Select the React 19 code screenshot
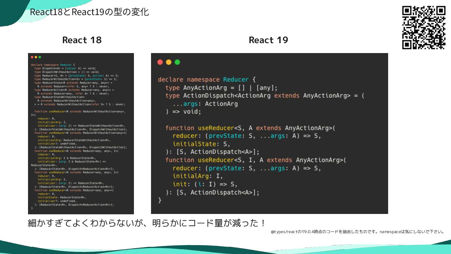This screenshot has width=451, height=254. click(270, 134)
